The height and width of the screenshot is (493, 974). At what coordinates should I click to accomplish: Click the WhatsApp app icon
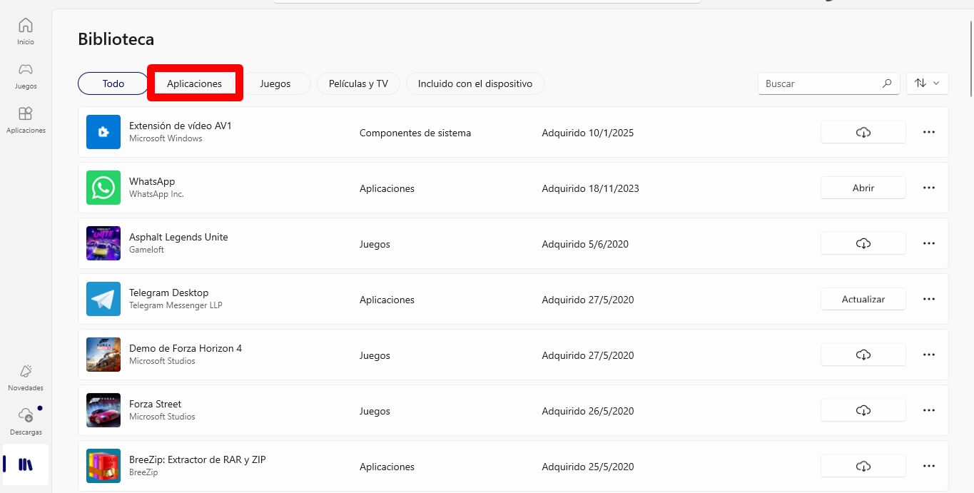(103, 188)
